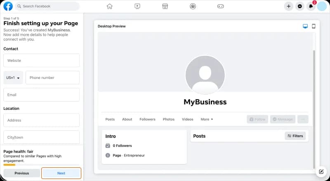Open the Gaming icon

coord(221,6)
